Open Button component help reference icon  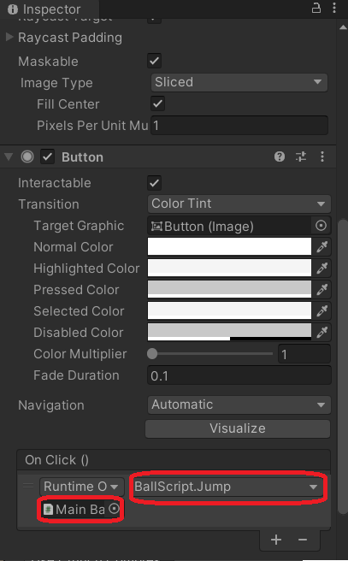pos(280,156)
